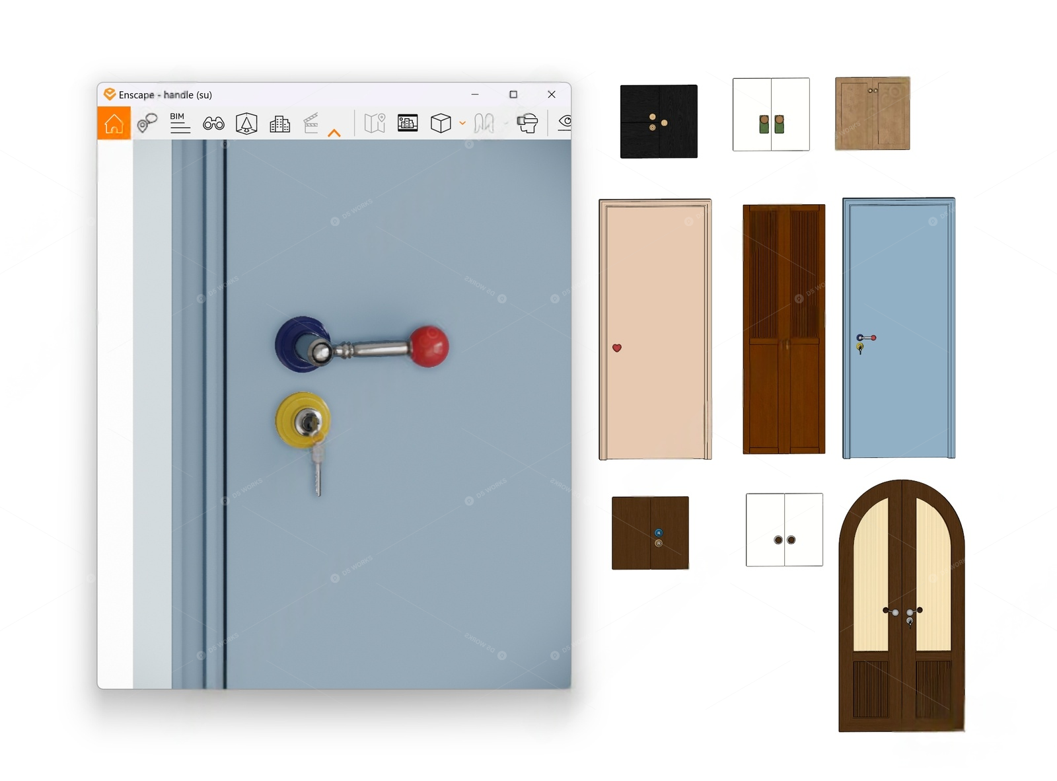Collapse toolbar with the orange chevron
The width and height of the screenshot is (1057, 781).
334,133
